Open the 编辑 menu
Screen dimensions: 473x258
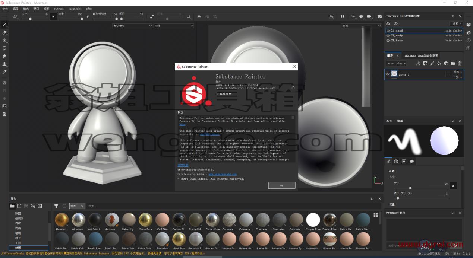15,9
